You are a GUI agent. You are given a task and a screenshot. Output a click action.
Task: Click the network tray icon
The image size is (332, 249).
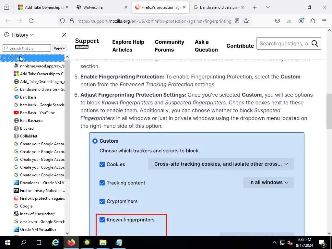[x=282, y=243]
